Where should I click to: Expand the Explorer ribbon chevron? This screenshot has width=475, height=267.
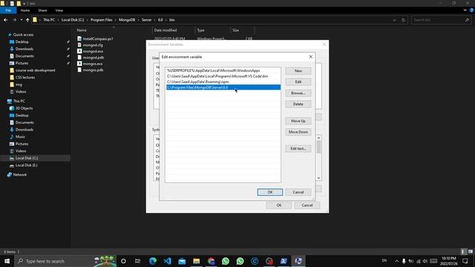(x=465, y=10)
